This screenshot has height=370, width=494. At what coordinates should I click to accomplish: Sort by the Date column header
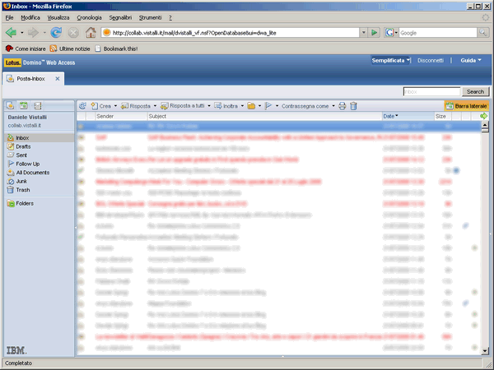coord(408,116)
